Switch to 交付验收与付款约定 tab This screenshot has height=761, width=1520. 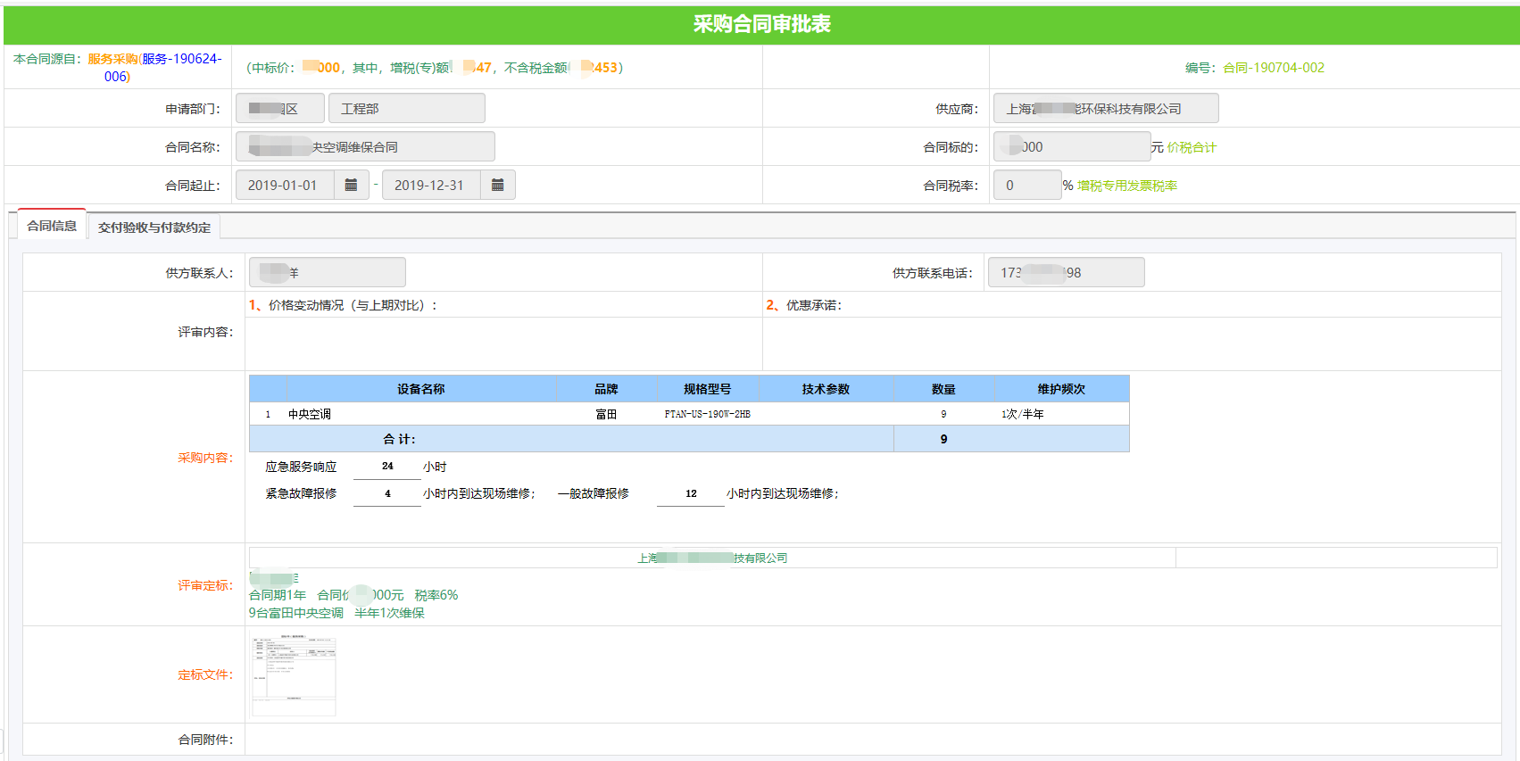pos(154,227)
